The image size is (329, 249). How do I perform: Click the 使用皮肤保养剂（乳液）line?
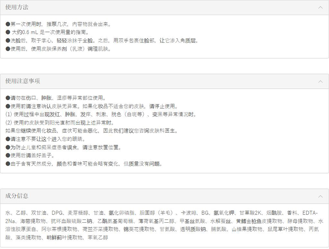[58, 49]
